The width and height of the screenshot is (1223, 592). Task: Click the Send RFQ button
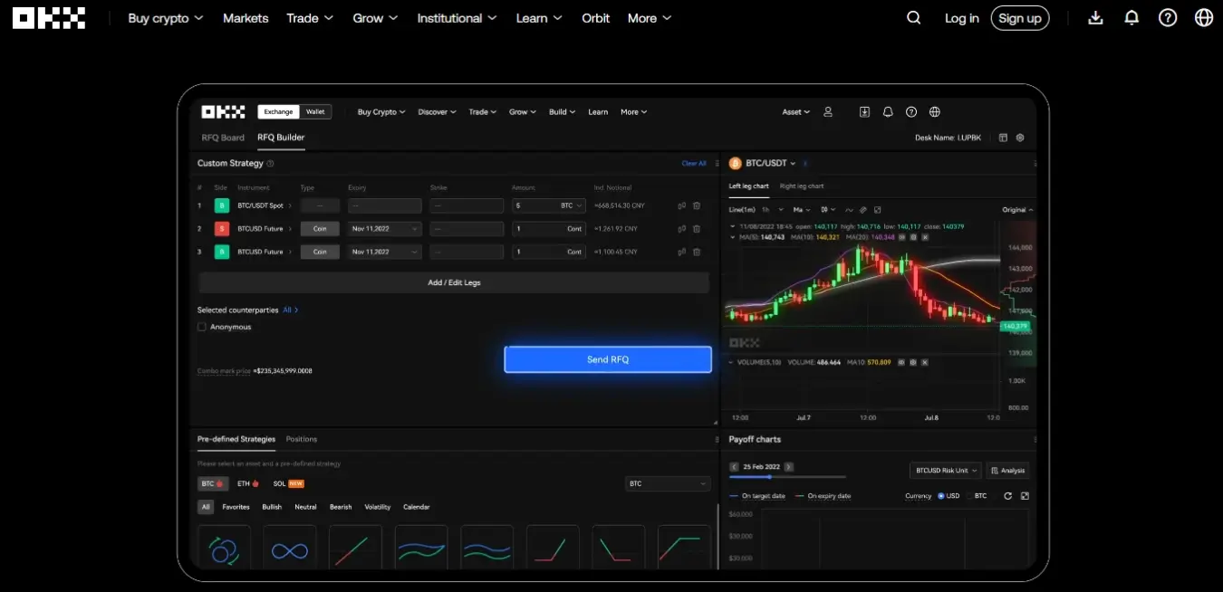pos(608,359)
